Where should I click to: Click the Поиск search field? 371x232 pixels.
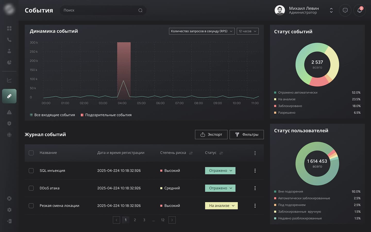point(100,10)
